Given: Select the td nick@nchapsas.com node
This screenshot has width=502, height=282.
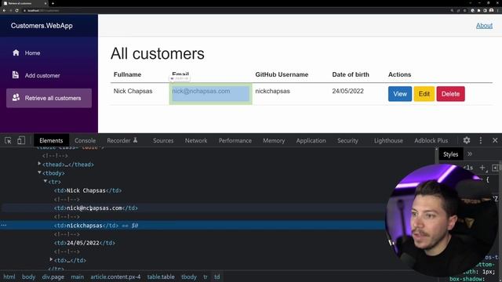Looking at the screenshot, I should (96, 208).
